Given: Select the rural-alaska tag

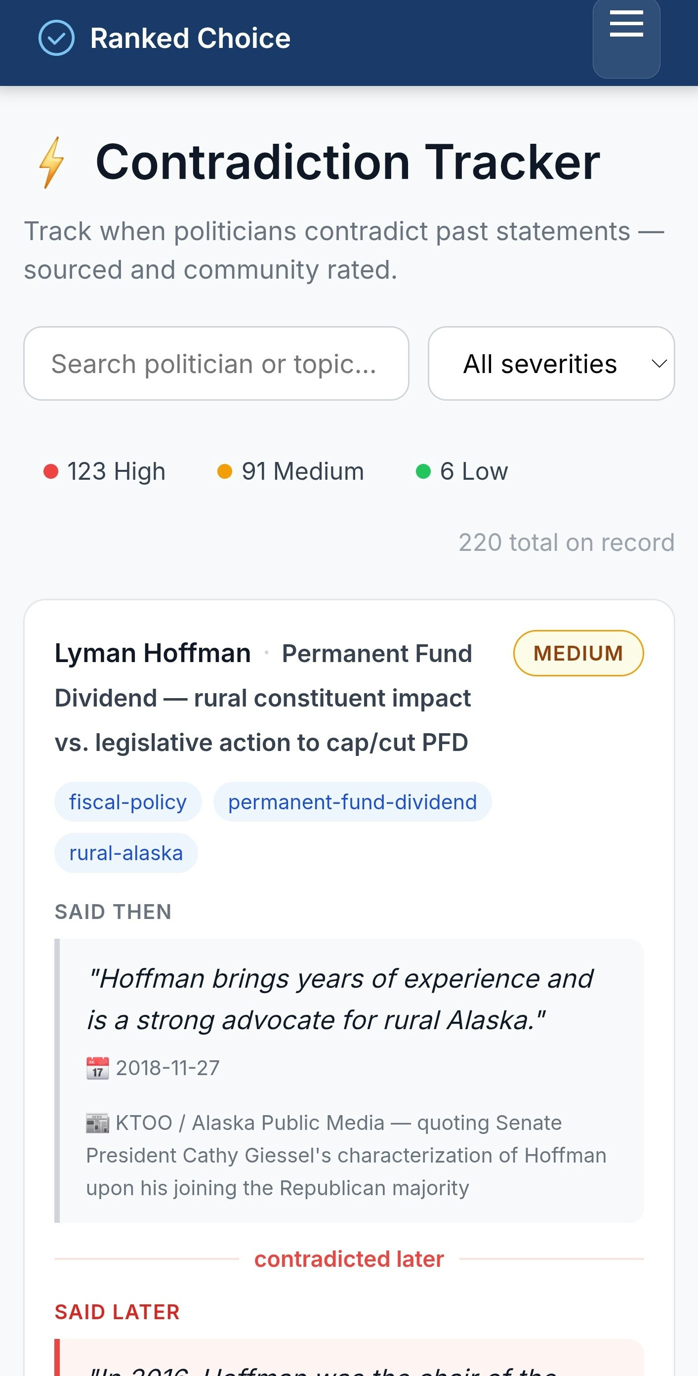Looking at the screenshot, I should [126, 853].
